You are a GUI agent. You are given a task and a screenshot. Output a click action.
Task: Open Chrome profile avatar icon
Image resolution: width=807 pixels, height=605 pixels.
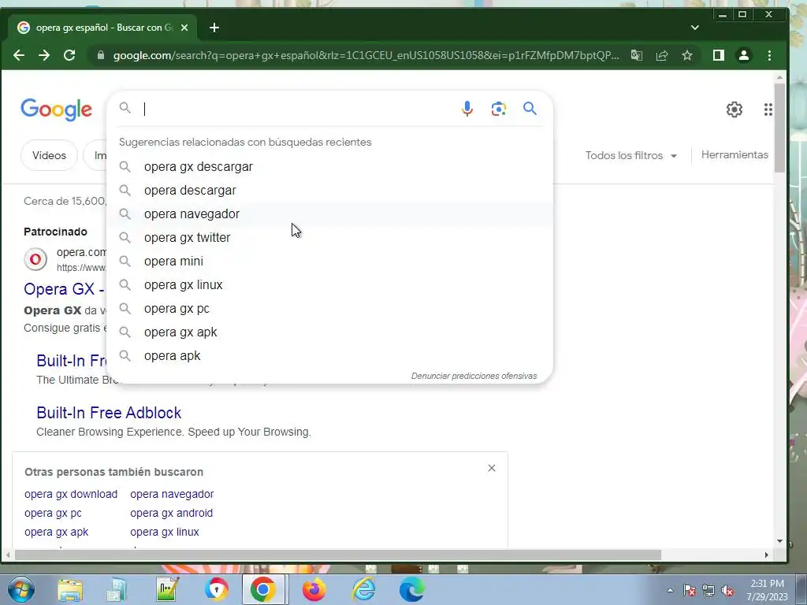pos(744,55)
